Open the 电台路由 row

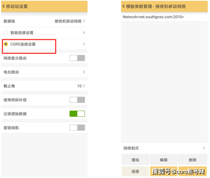click(x=44, y=72)
